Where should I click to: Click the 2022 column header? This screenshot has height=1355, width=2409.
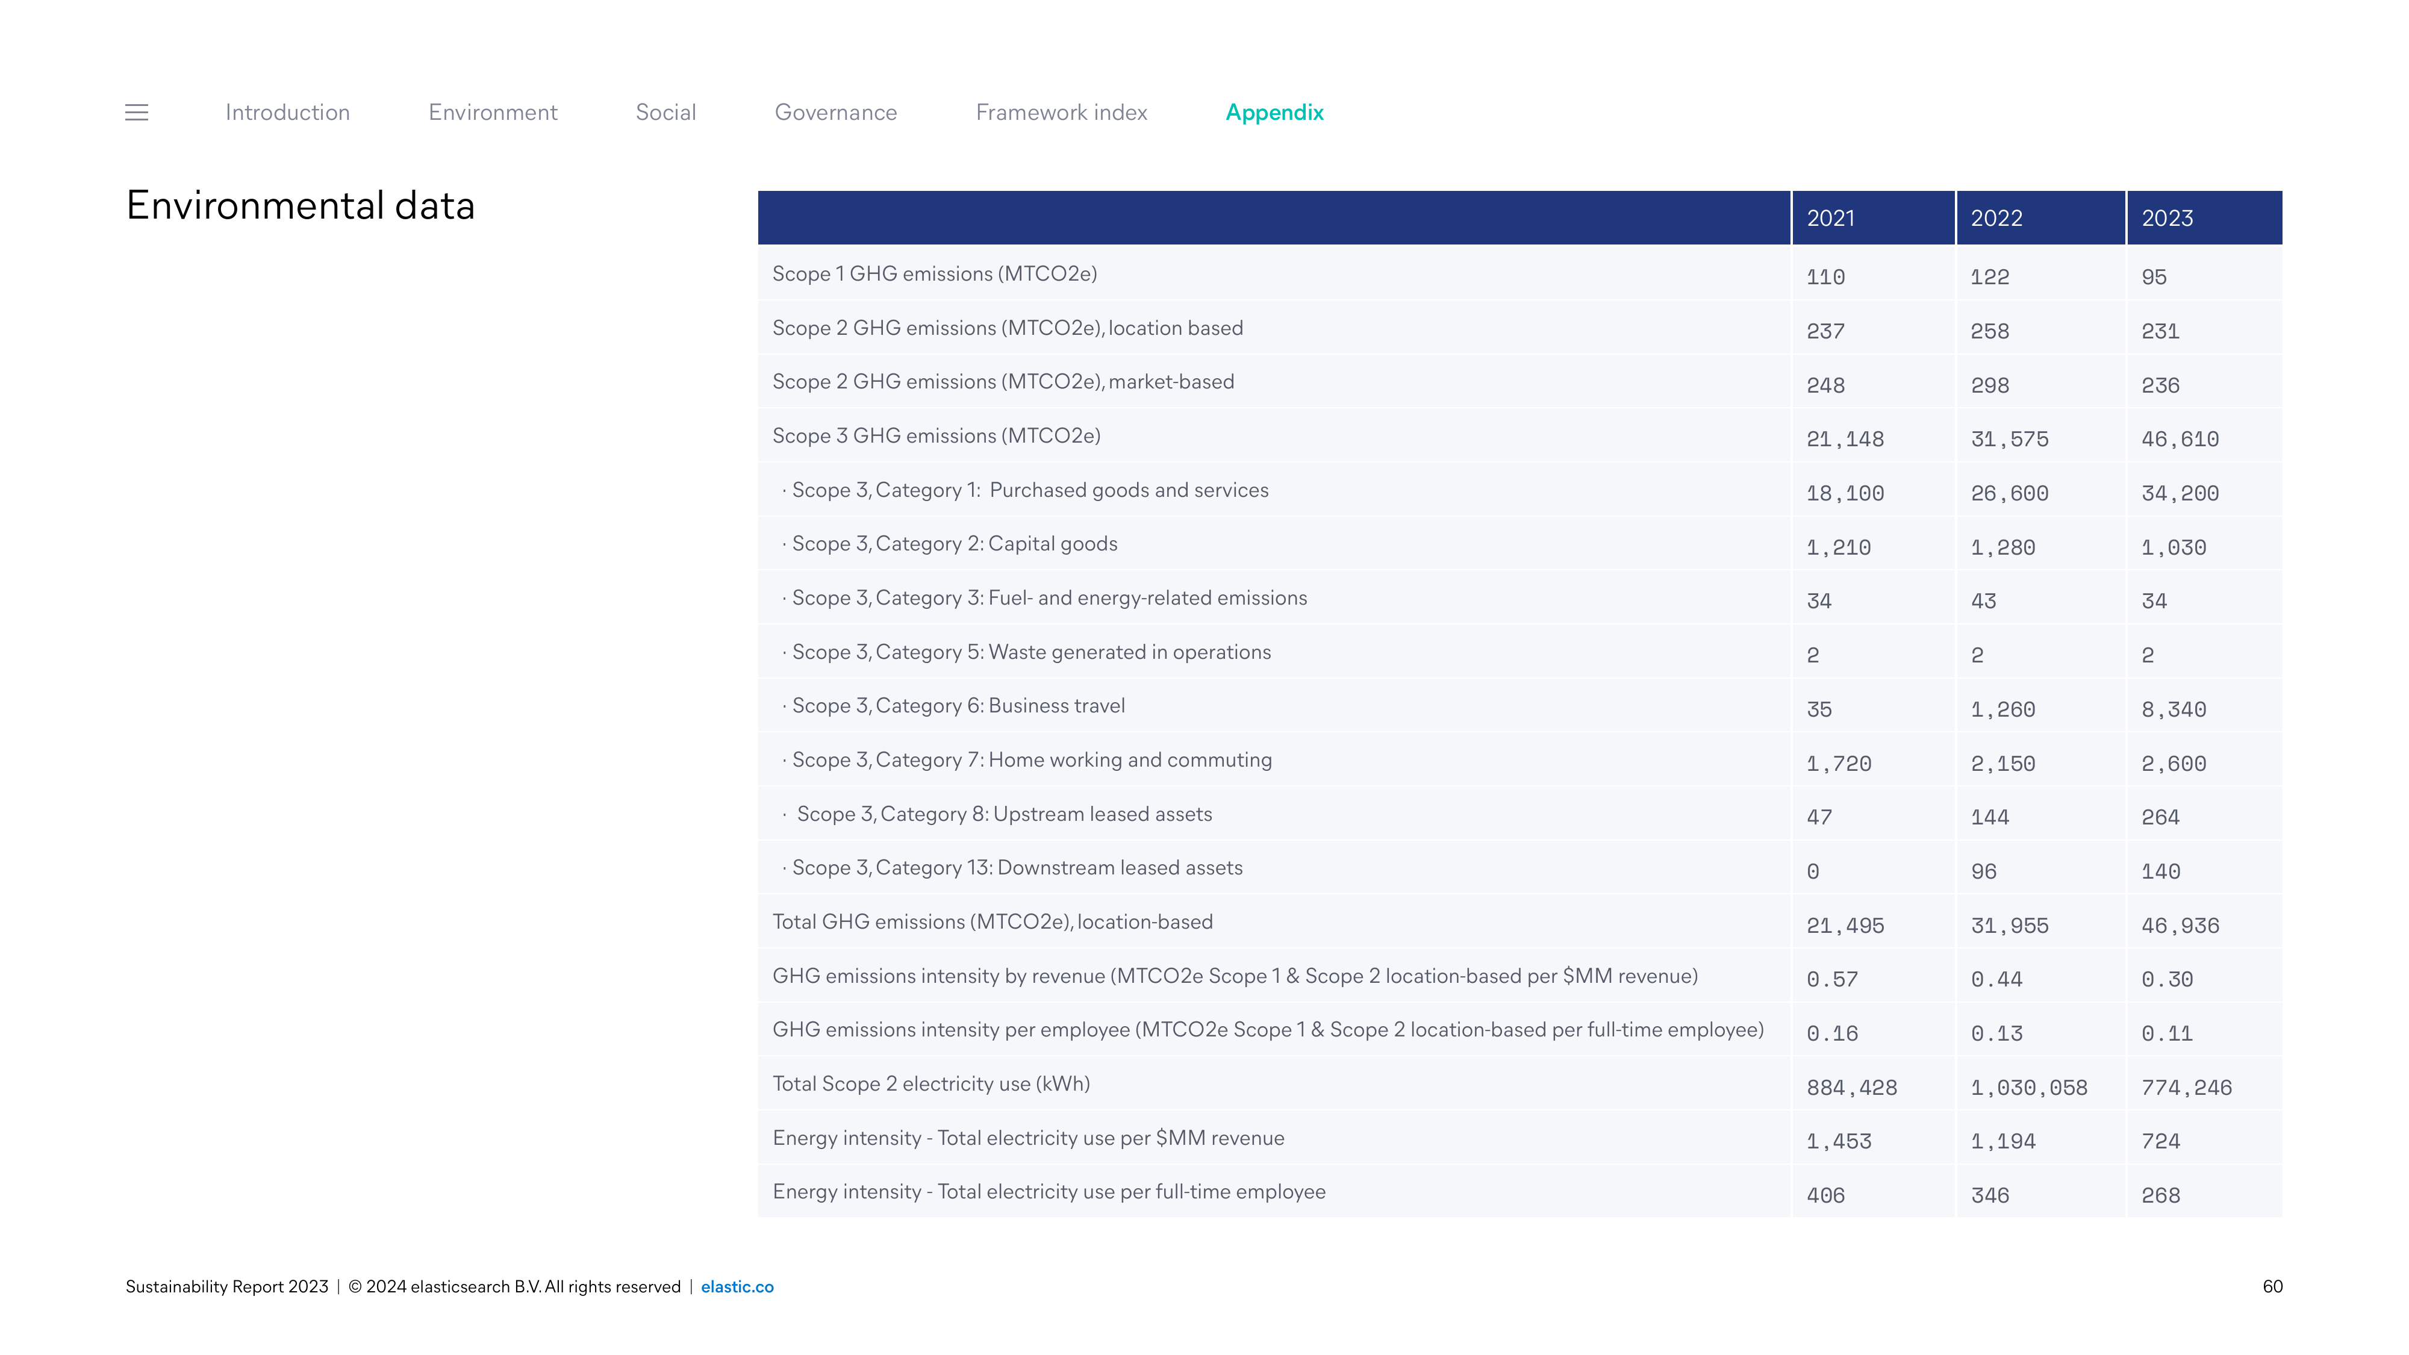coord(2040,218)
